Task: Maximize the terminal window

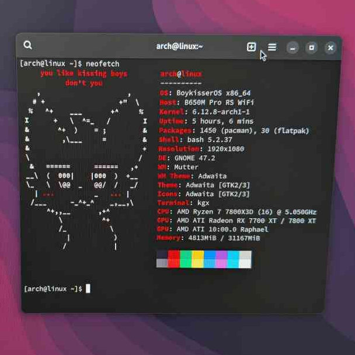Action: click(x=312, y=48)
